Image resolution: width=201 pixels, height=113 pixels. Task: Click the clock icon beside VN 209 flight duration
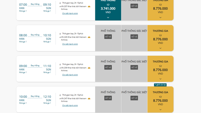[x=60, y=65]
